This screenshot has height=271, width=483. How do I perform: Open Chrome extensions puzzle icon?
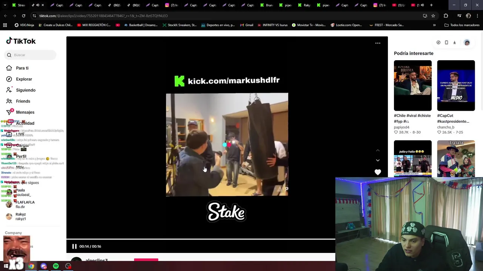tap(446, 16)
